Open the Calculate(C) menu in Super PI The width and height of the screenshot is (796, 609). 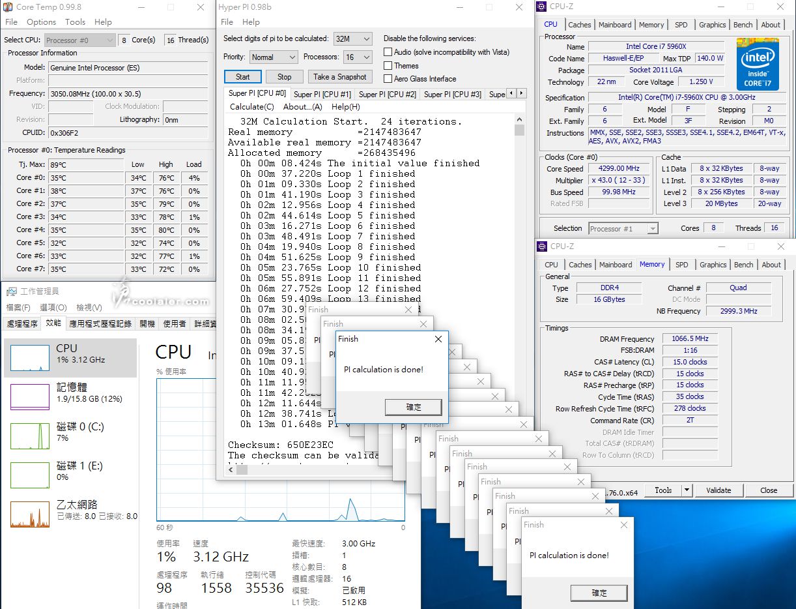(252, 107)
